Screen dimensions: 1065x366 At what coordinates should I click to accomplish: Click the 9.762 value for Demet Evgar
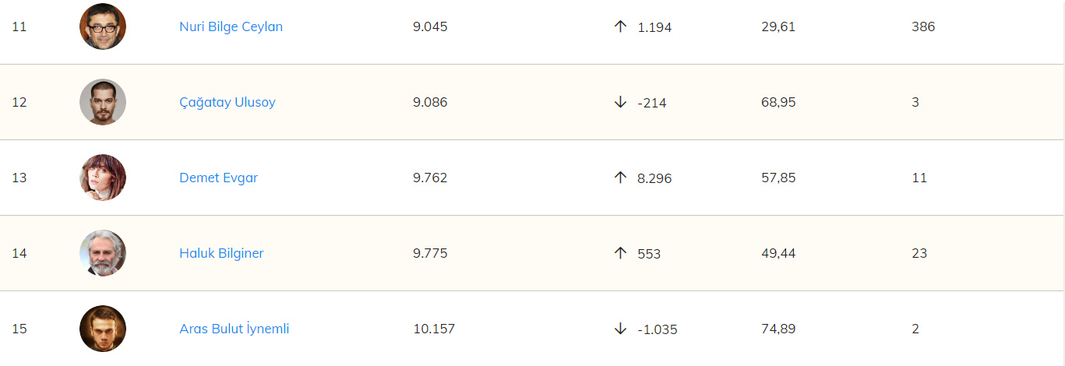(430, 178)
